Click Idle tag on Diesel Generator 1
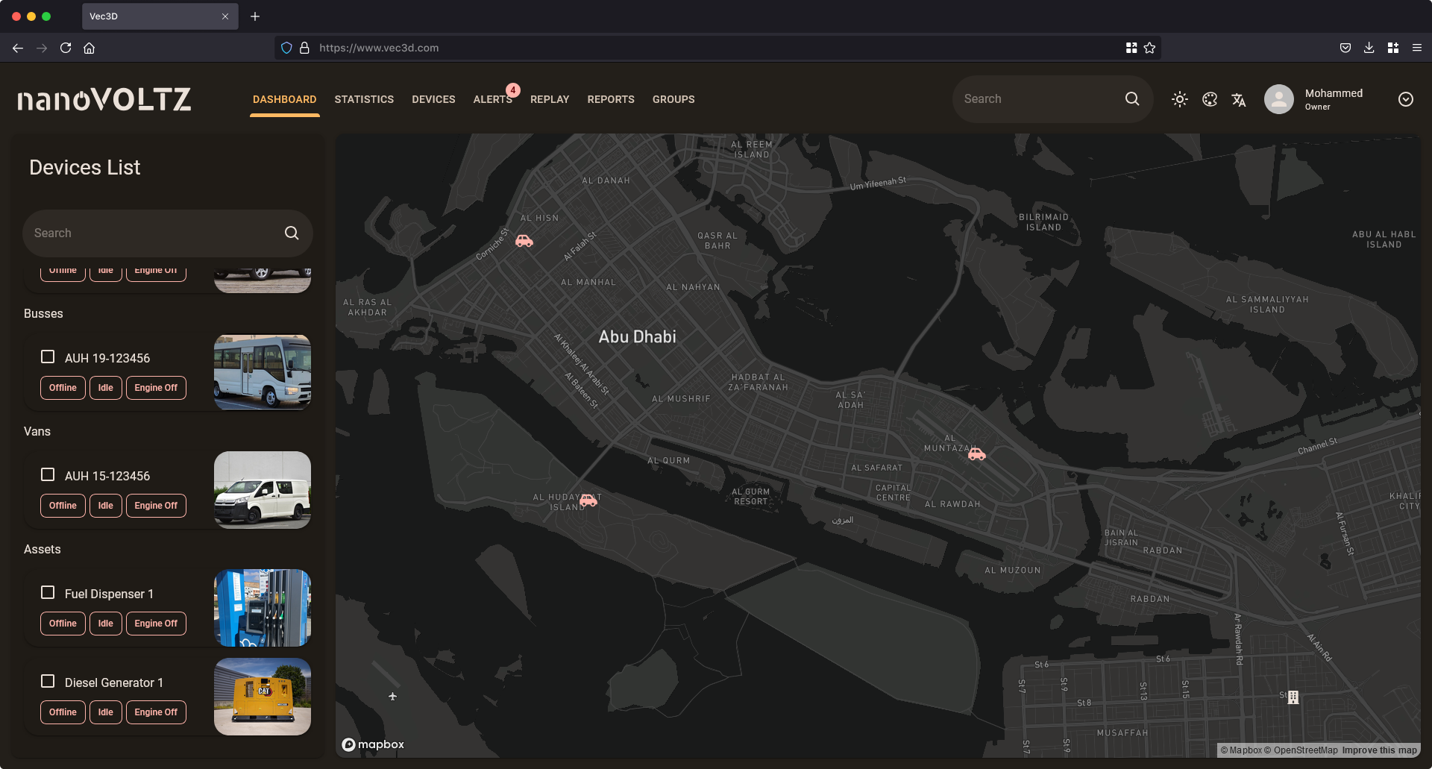Screen dimensions: 1432x769 pyautogui.click(x=105, y=712)
